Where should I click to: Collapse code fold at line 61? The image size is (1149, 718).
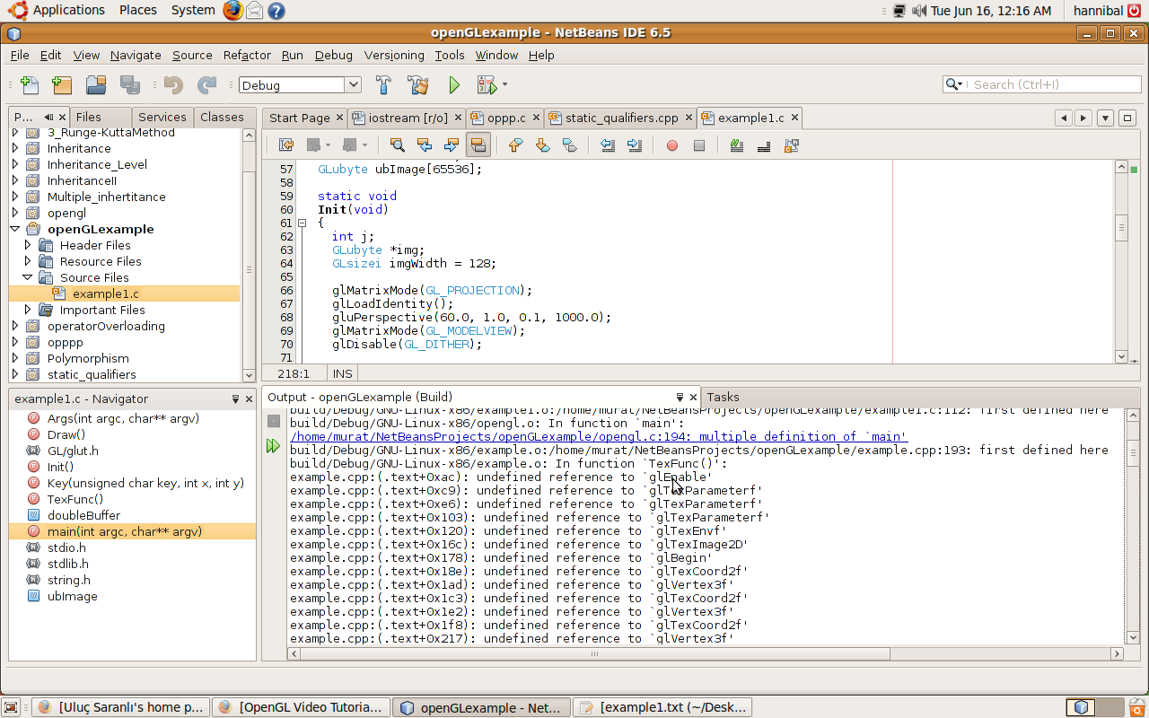tap(302, 223)
